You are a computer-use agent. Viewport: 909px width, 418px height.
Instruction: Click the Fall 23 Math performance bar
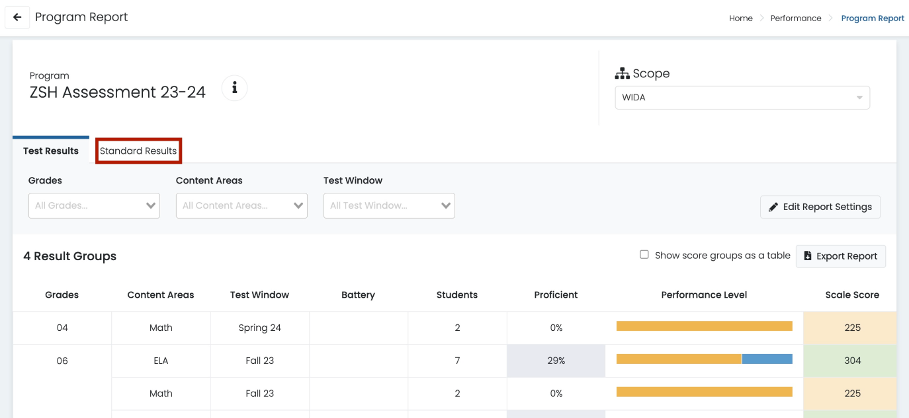click(705, 392)
